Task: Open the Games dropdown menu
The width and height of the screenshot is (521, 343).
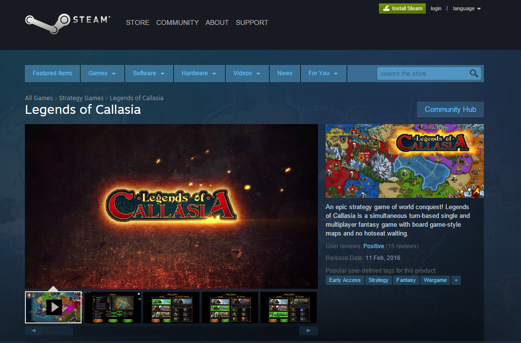Action: [x=103, y=73]
